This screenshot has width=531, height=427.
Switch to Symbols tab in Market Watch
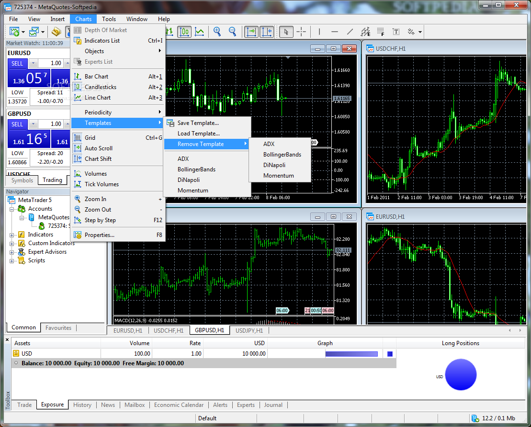(22, 180)
